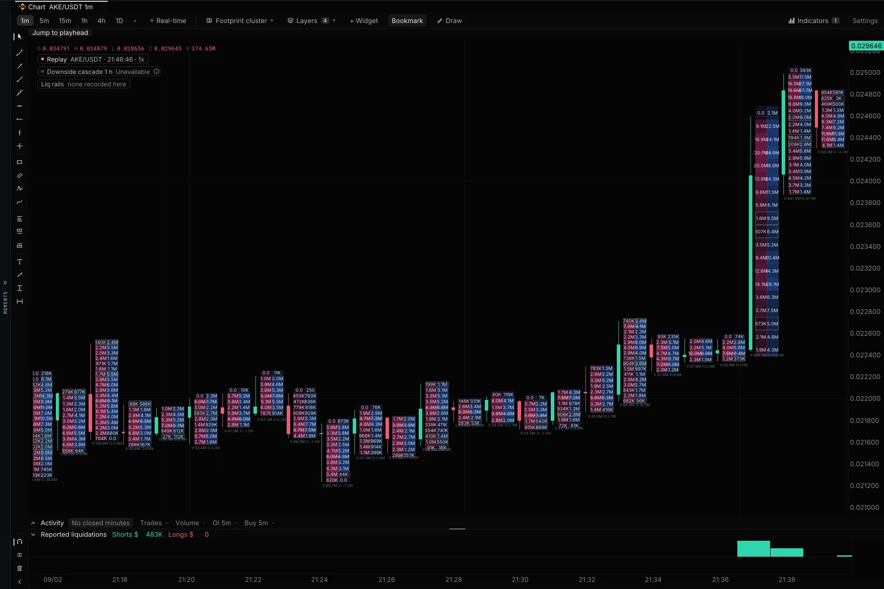
Task: Expand the Reported liquidations chevron
Action: (33, 535)
